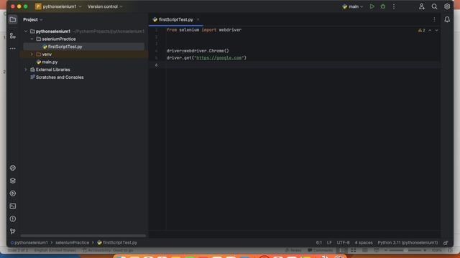Viewport: 460px width, 258px height.
Task: Select the venv folder row
Action: (83, 54)
